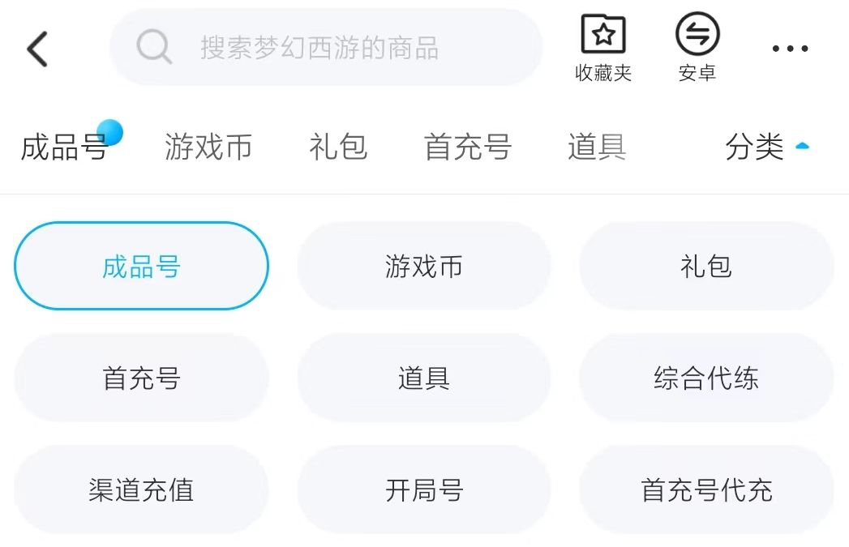The height and width of the screenshot is (547, 849).
Task: Open the 收藏夹 favorites folder icon
Action: click(603, 36)
